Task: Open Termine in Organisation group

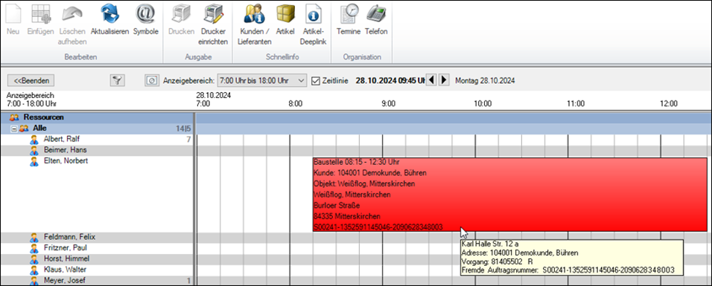Action: pos(349,13)
